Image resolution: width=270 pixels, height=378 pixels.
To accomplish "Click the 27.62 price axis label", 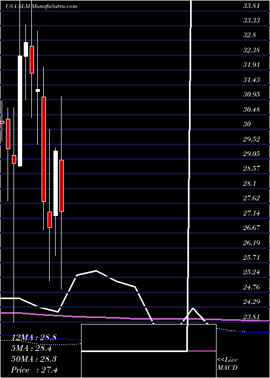I will (252, 198).
